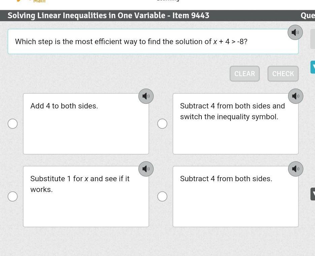This screenshot has width=315, height=256.
Task: Open the light gray panel tab on the right edge
Action: point(313,39)
